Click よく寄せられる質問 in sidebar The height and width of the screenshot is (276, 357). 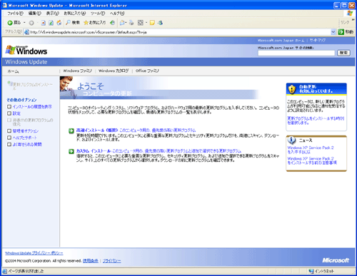[x=27, y=144]
